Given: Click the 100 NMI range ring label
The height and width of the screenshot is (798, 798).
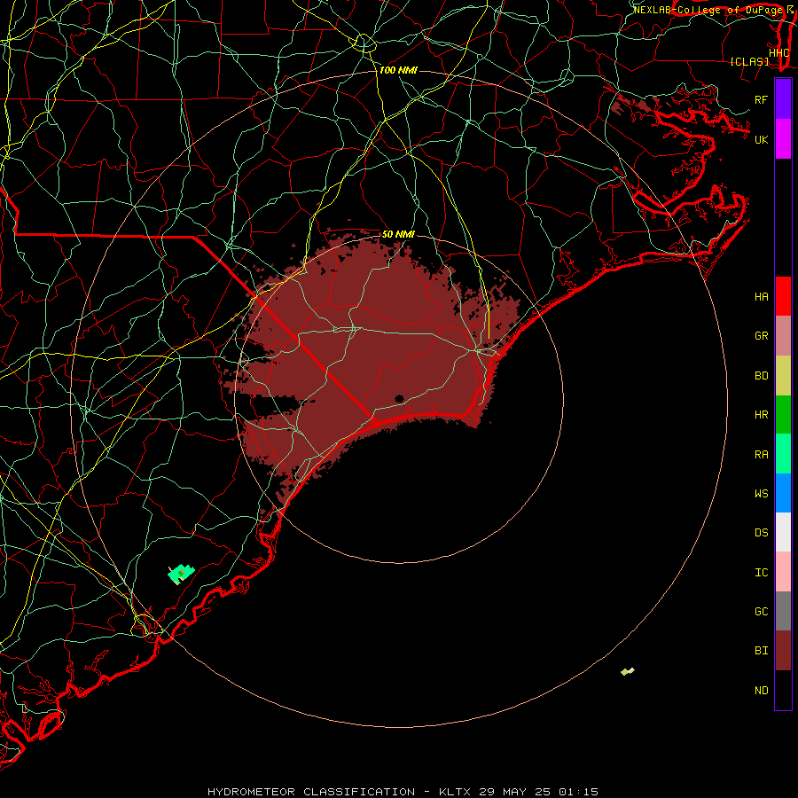Looking at the screenshot, I should pos(398,70).
